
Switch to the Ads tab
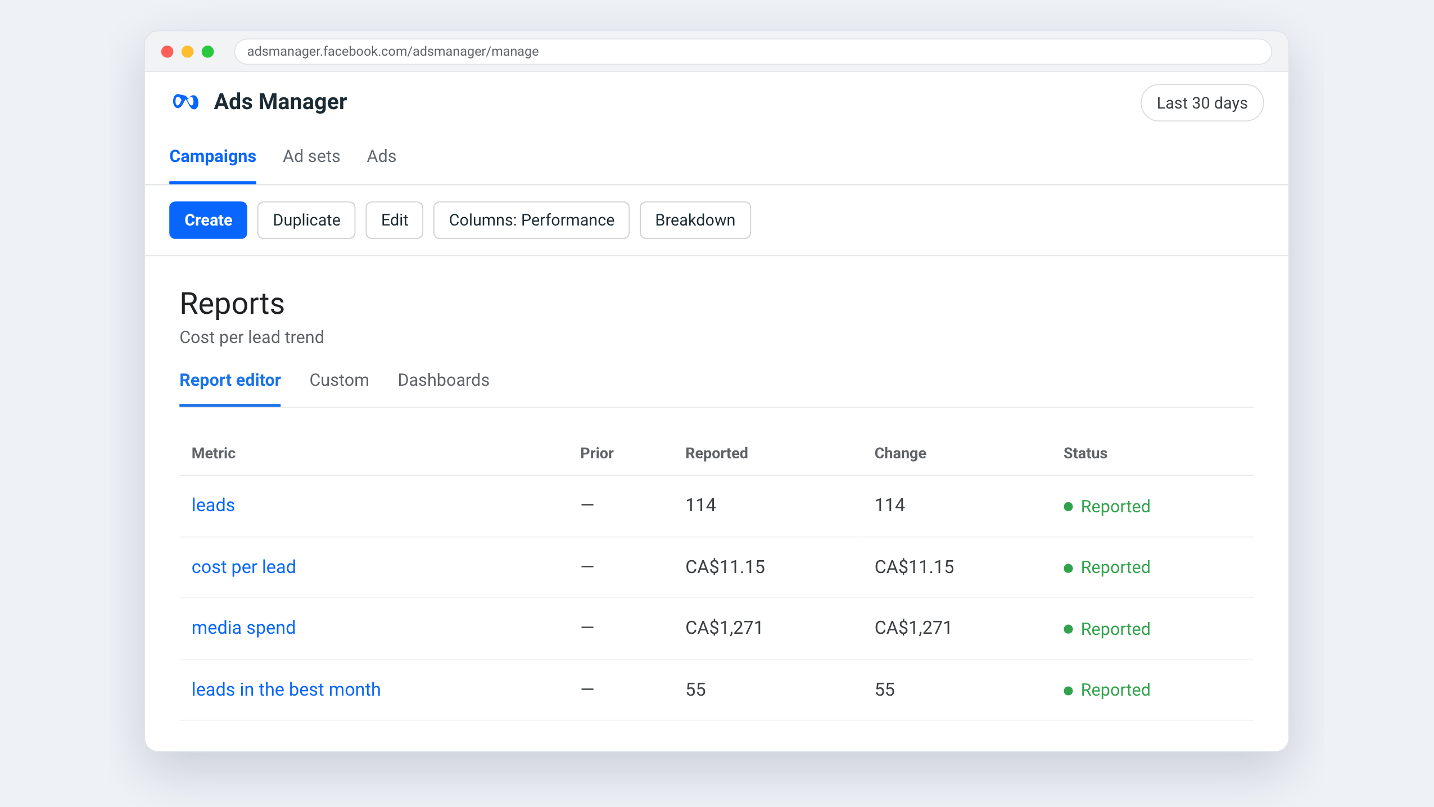pos(381,156)
